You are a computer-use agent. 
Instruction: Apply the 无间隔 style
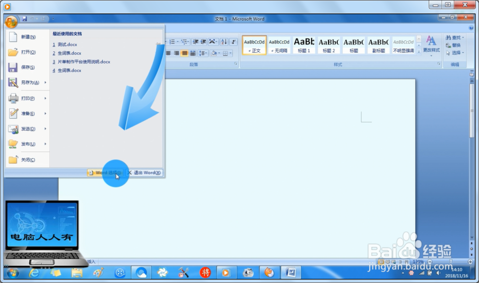[279, 45]
